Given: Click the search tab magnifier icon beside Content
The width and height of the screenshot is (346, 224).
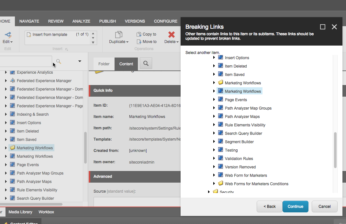Looking at the screenshot, I should point(146,63).
